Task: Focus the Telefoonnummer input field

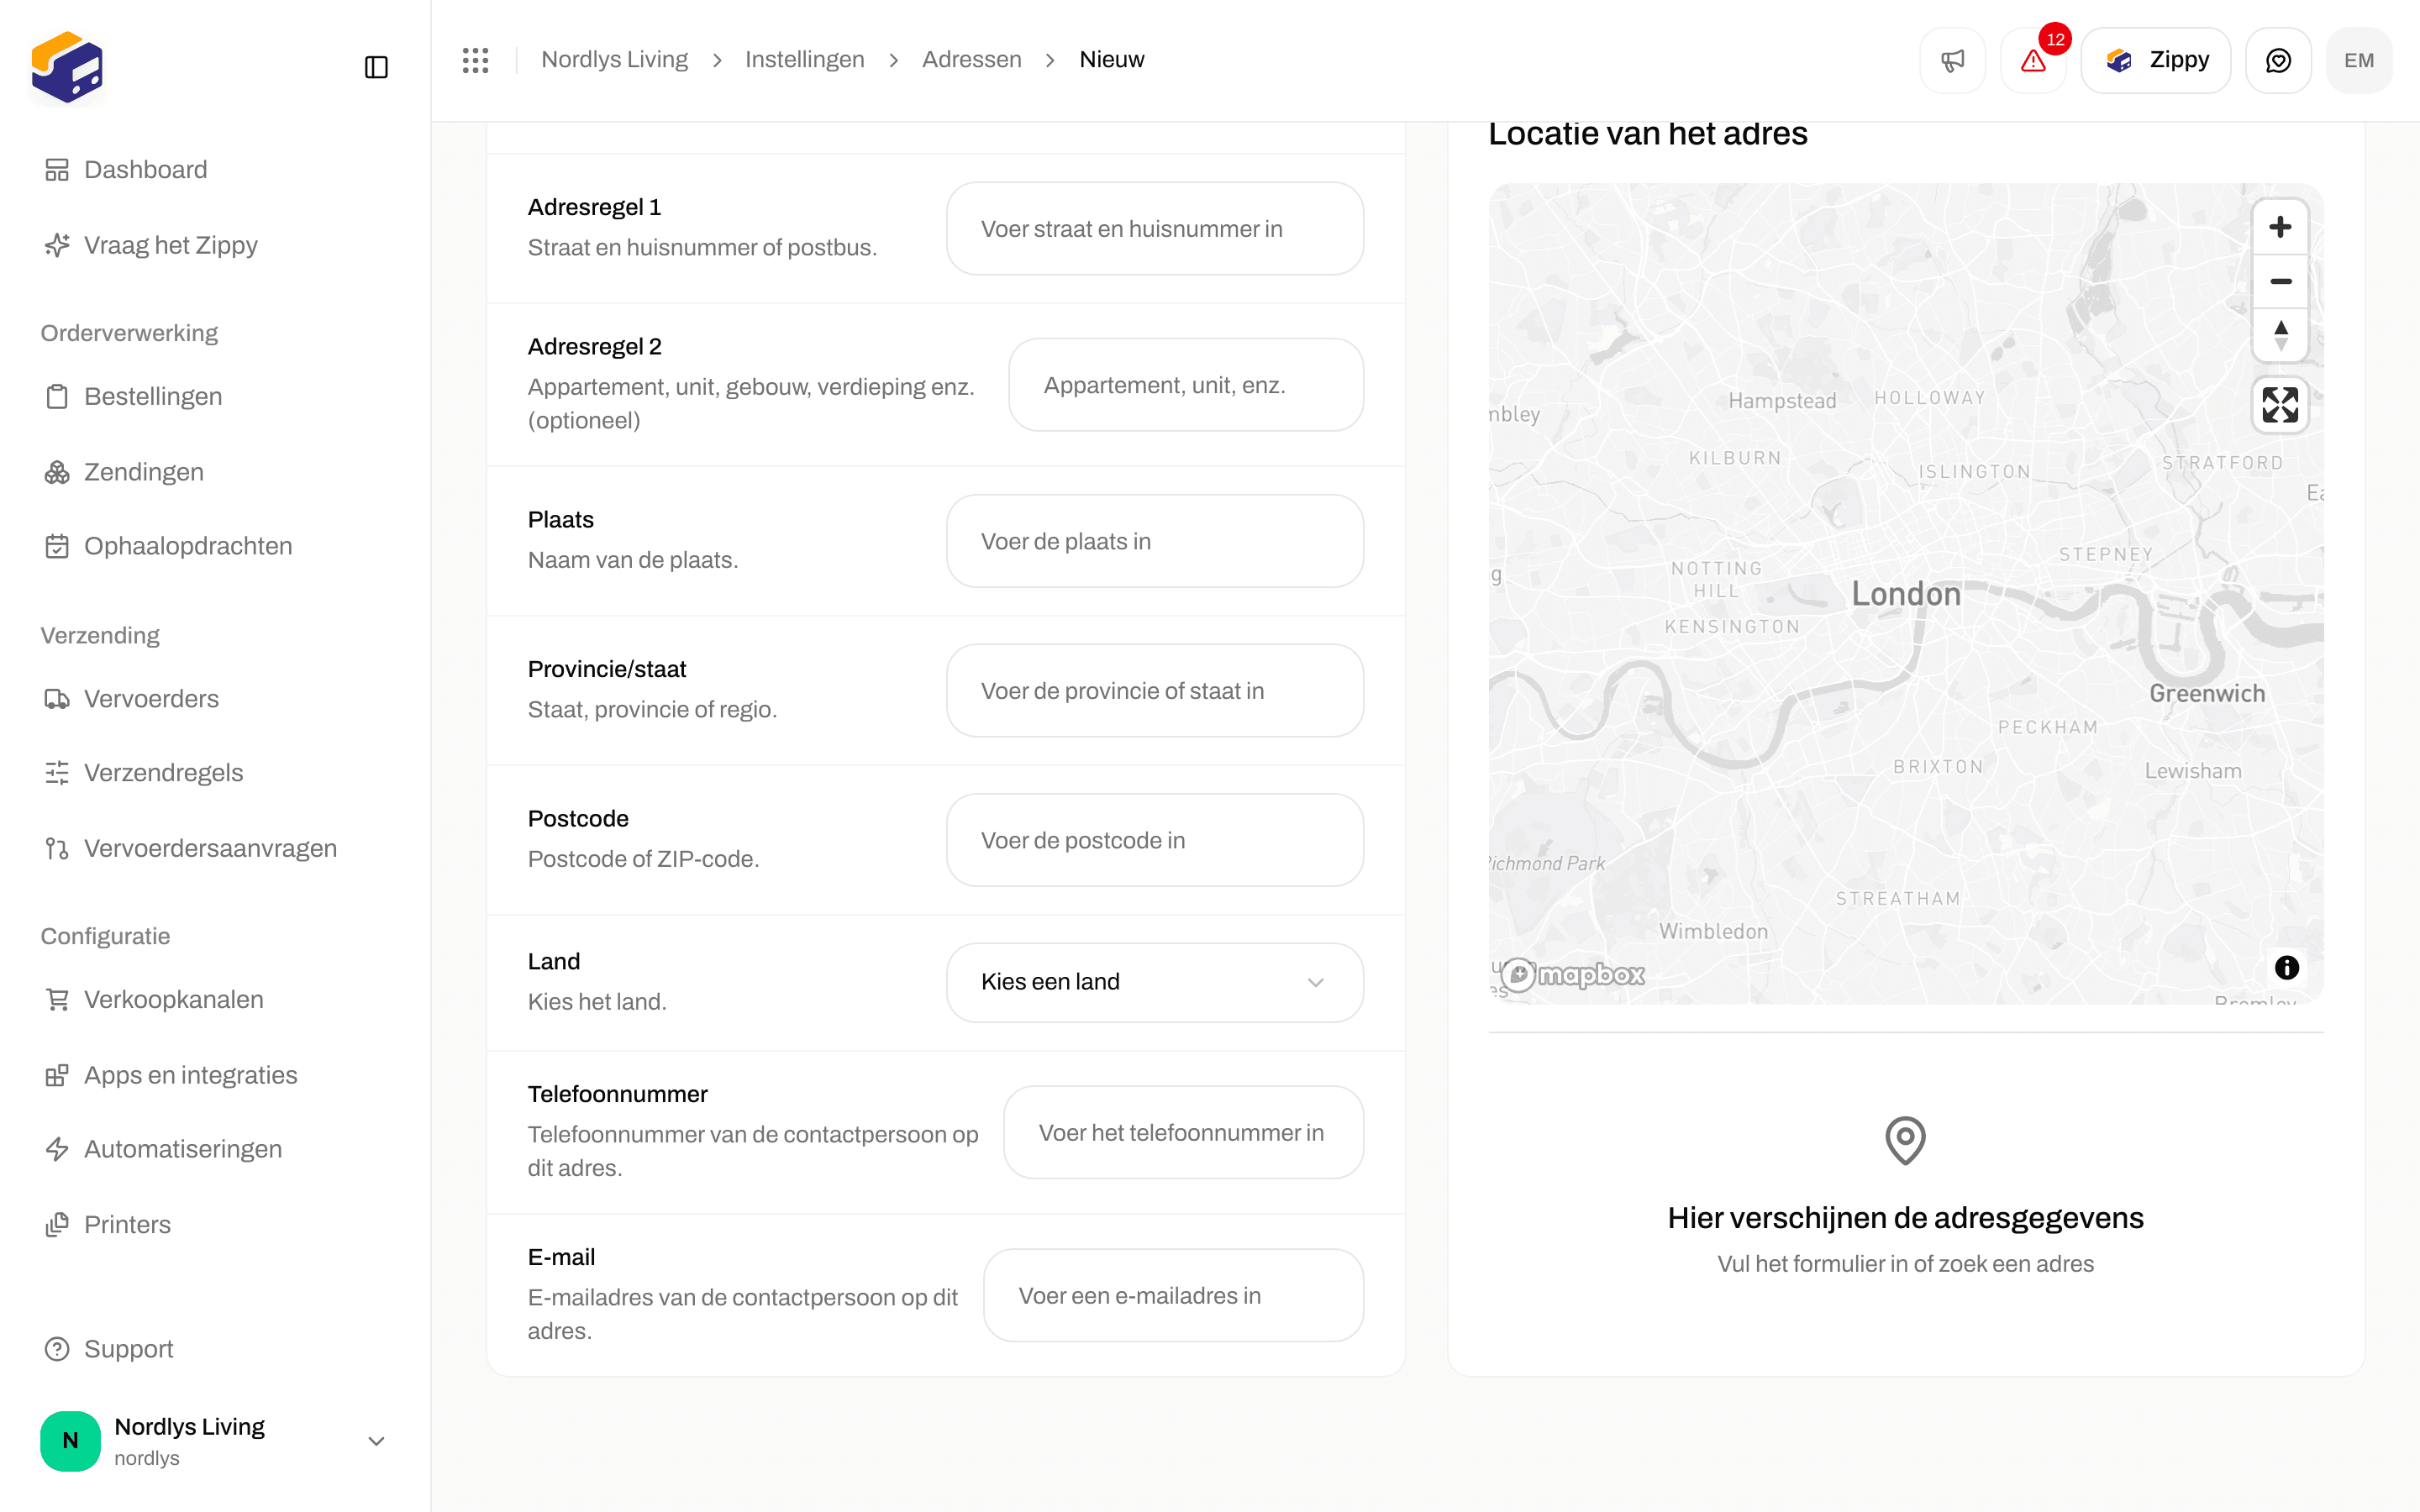Action: coord(1183,1133)
